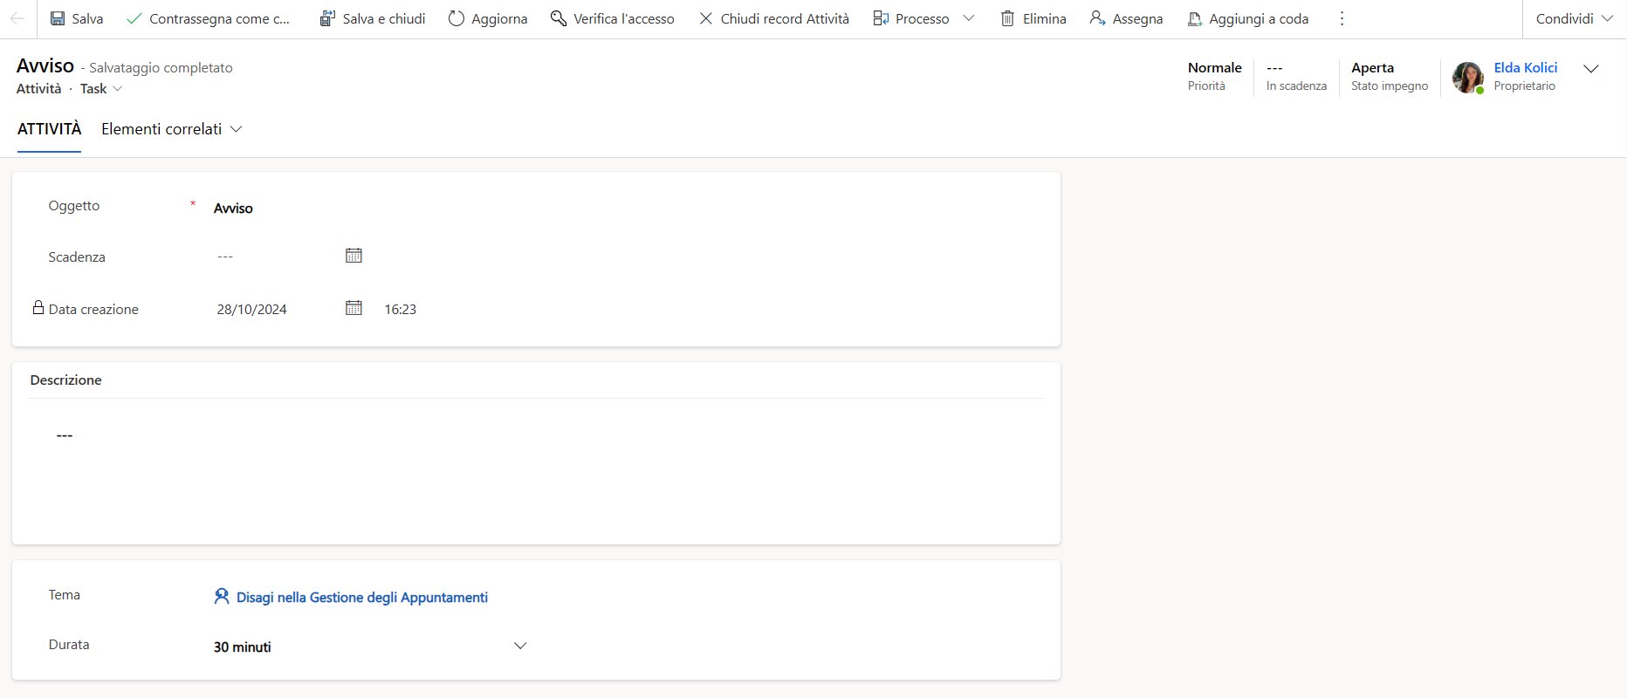Open the Data creazione calendar icon
The width and height of the screenshot is (1627, 698).
pos(354,308)
